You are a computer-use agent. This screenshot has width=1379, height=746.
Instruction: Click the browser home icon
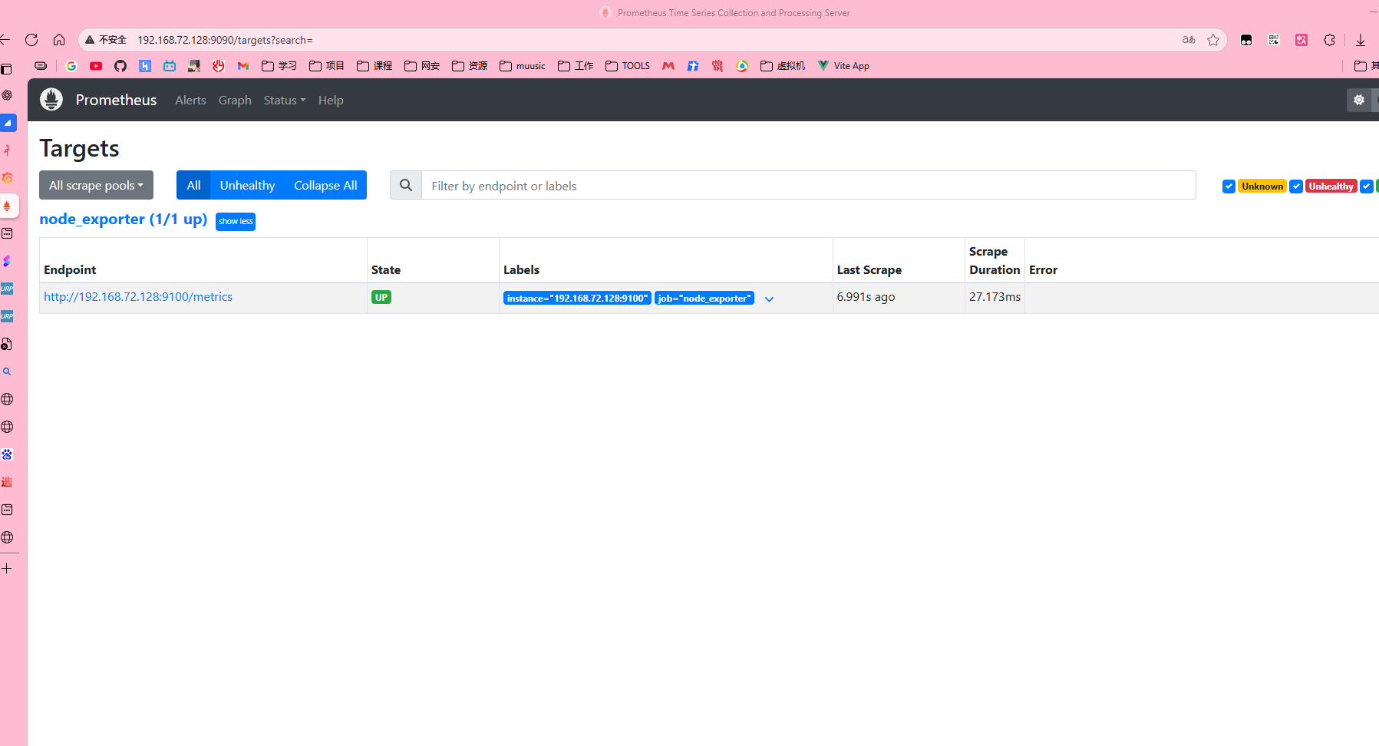pyautogui.click(x=59, y=40)
